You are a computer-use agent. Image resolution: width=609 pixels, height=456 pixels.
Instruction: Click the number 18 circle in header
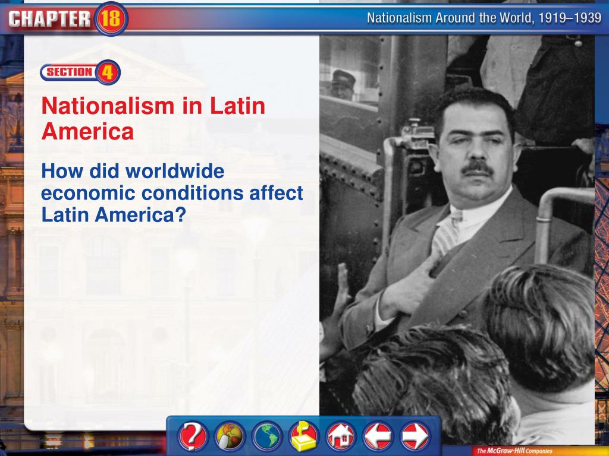(x=111, y=18)
